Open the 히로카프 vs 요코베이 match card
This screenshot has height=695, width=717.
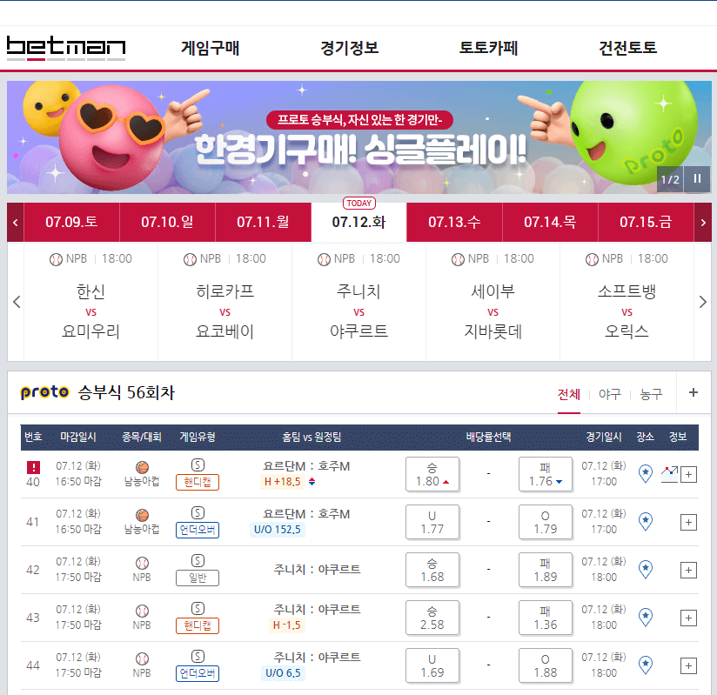pos(225,302)
